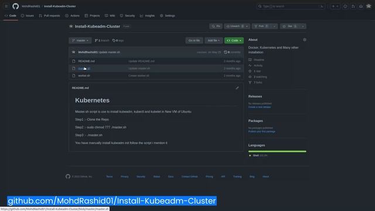Open the Terms footer link
The width and height of the screenshot is (375, 211).
(110, 176)
